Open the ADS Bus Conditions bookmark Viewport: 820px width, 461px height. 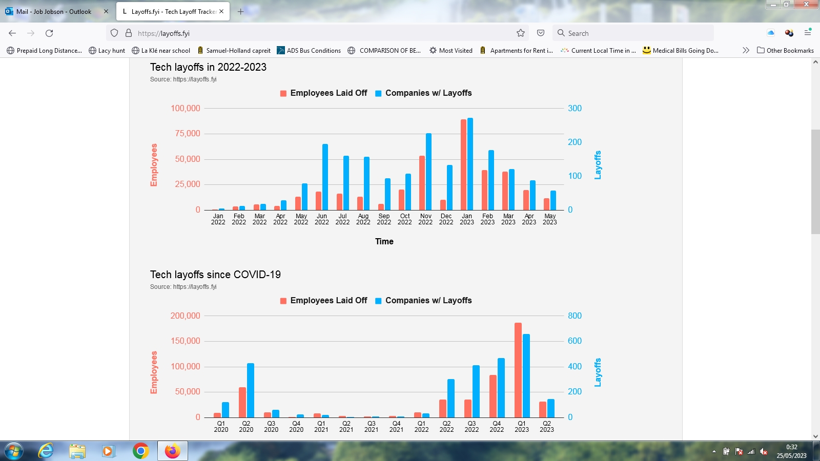[309, 50]
